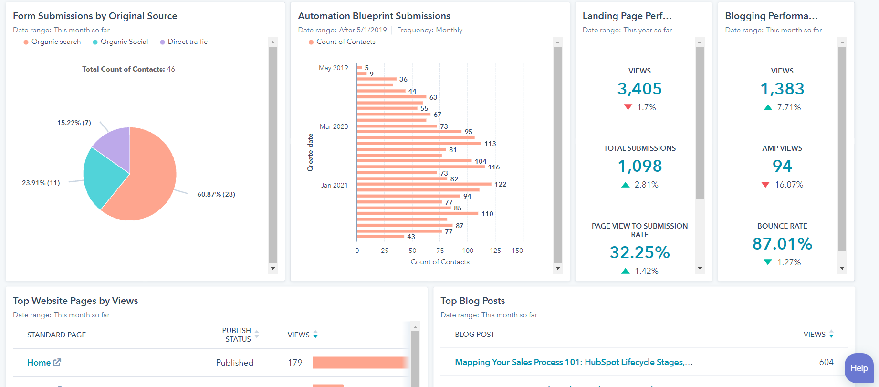Toggle Count of Contacts legend series
The image size is (879, 387).
pos(342,42)
